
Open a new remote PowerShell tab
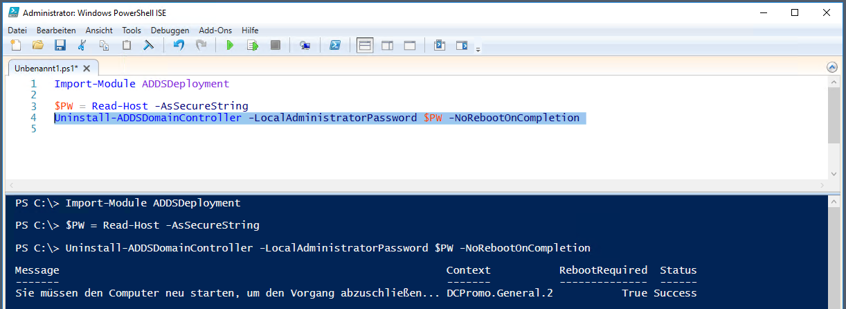pyautogui.click(x=305, y=45)
